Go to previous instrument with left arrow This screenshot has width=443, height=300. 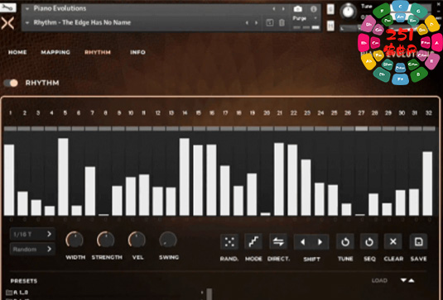click(274, 9)
